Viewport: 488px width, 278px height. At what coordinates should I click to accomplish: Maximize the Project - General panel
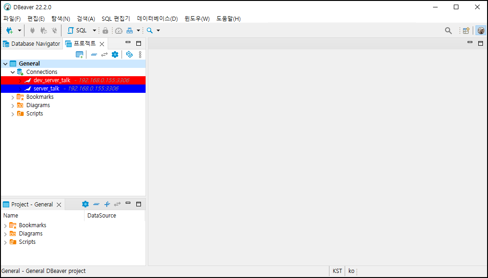139,204
